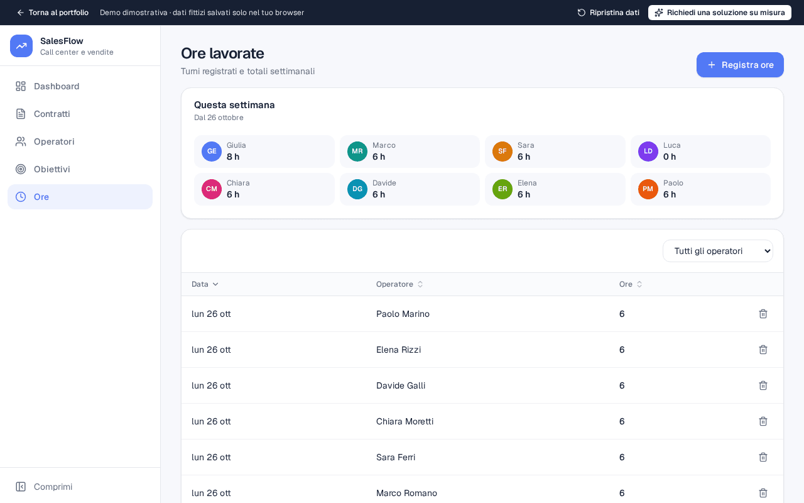
Task: Click the Elena Rizzi operator cell
Action: coord(398,350)
